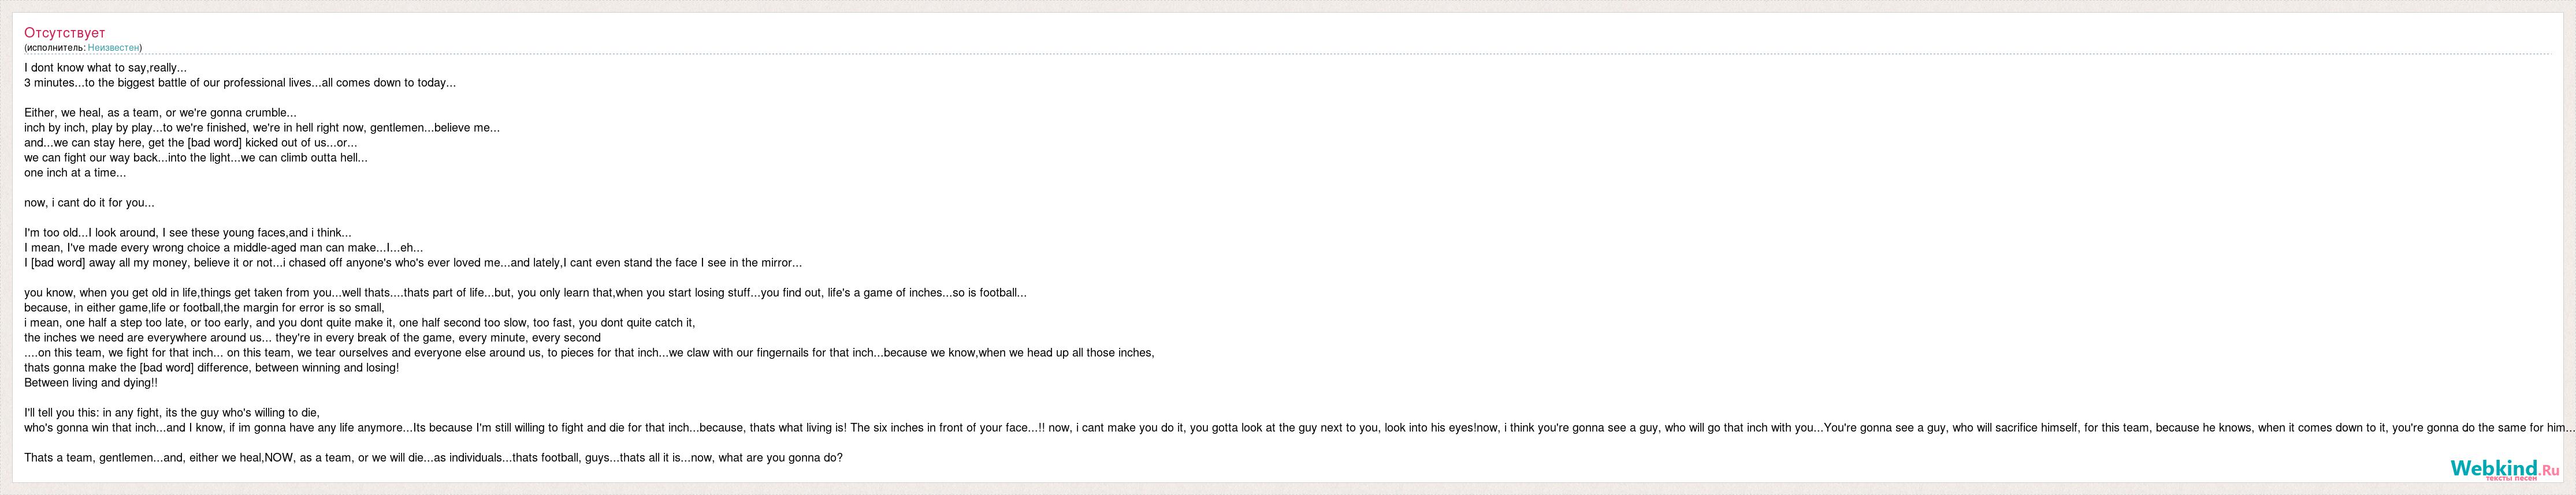2576x495 pixels.
Task: Click the last line 'Thats a team, gentlemen'
Action: pos(433,458)
